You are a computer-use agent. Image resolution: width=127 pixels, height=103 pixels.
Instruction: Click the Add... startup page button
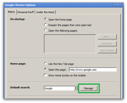point(107,37)
